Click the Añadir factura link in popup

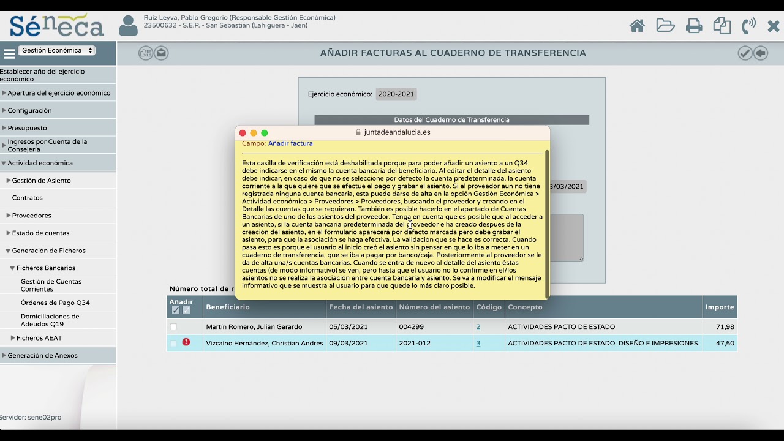pyautogui.click(x=290, y=143)
